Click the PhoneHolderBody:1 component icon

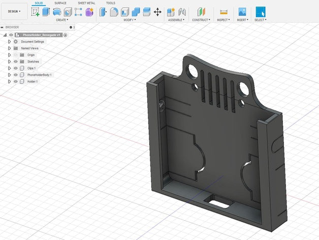[22, 75]
